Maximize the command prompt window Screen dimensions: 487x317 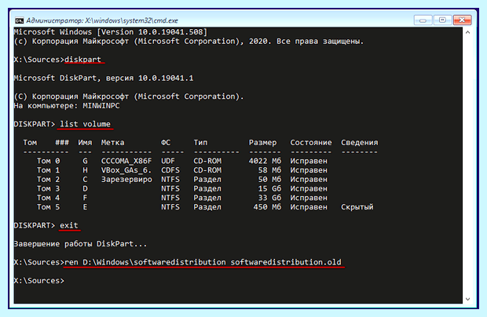[x=442, y=20]
